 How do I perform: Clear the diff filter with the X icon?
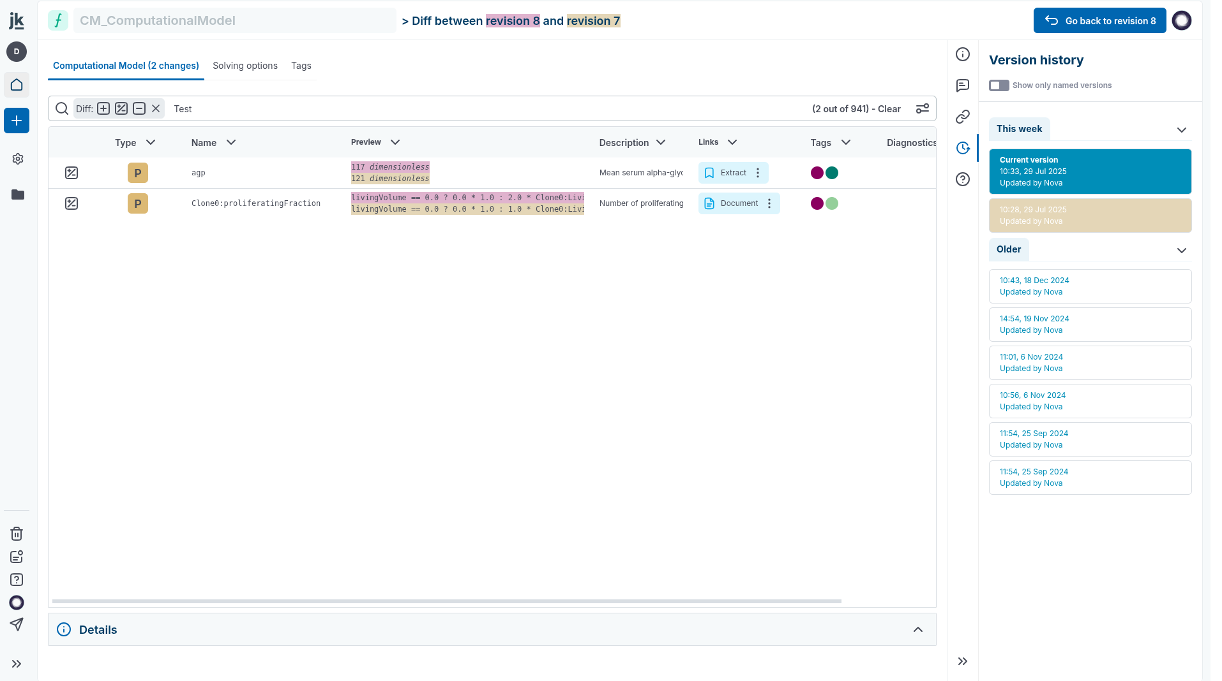click(x=156, y=108)
